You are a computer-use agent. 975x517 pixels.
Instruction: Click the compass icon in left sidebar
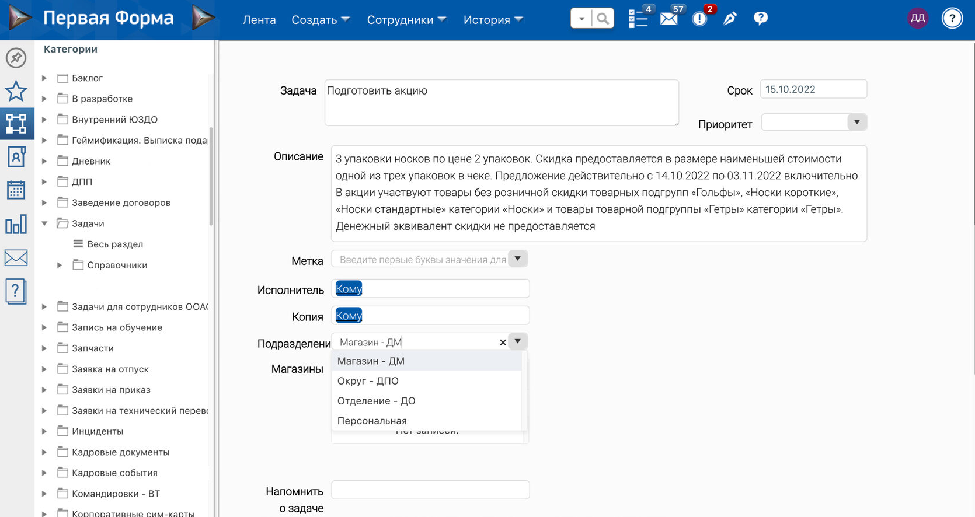tap(16, 58)
